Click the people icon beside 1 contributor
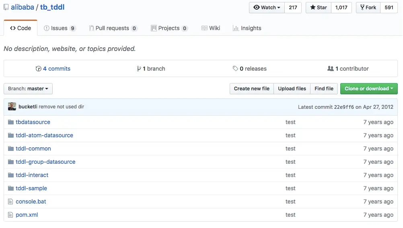This screenshot has width=403, height=228. (x=331, y=69)
